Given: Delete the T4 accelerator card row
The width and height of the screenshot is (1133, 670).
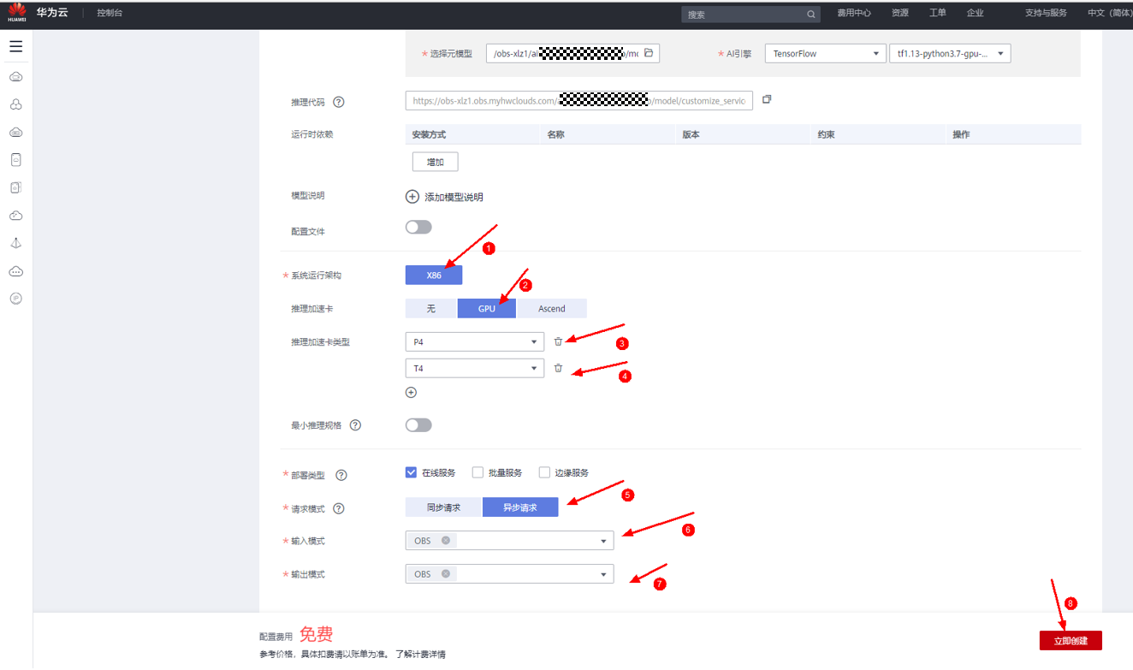Looking at the screenshot, I should pyautogui.click(x=558, y=368).
